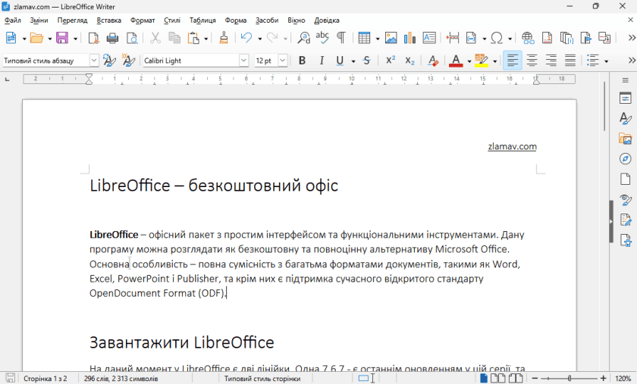Viewport: 637px width, 384px height.
Task: Insert an image icon
Action: point(391,38)
